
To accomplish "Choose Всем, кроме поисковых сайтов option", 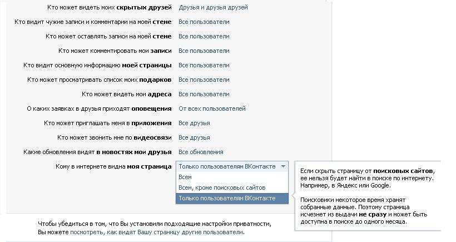I will coord(221,187).
